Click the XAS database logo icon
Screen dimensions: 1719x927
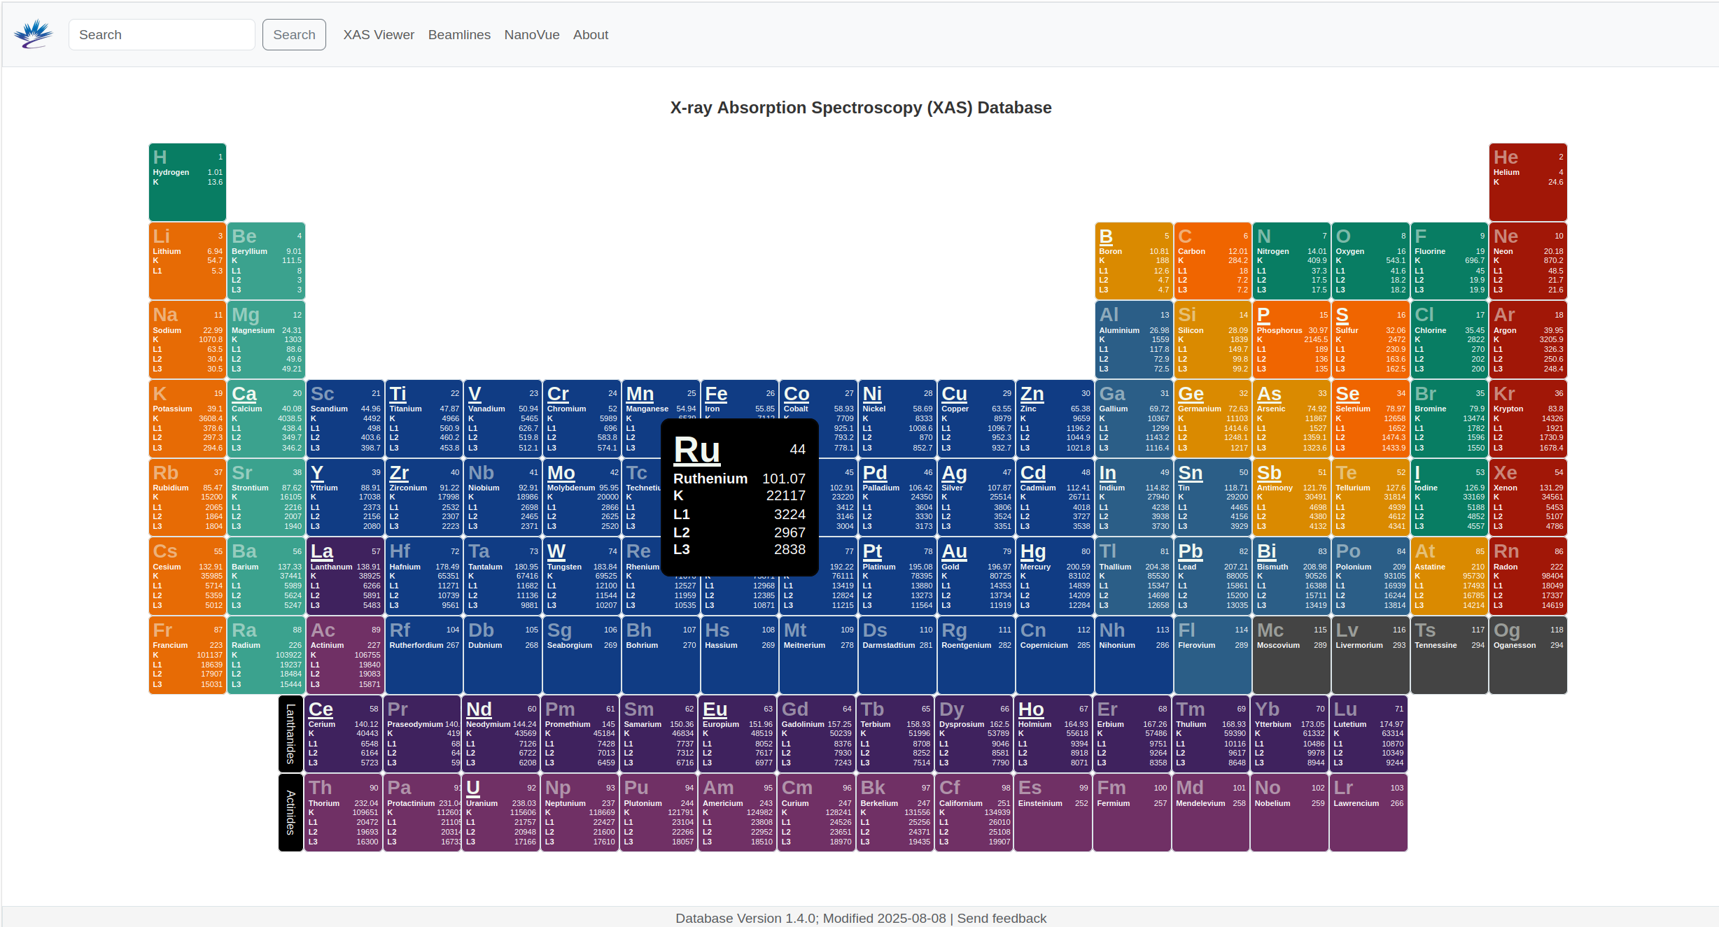click(33, 34)
